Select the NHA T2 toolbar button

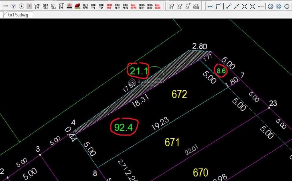[101, 6]
